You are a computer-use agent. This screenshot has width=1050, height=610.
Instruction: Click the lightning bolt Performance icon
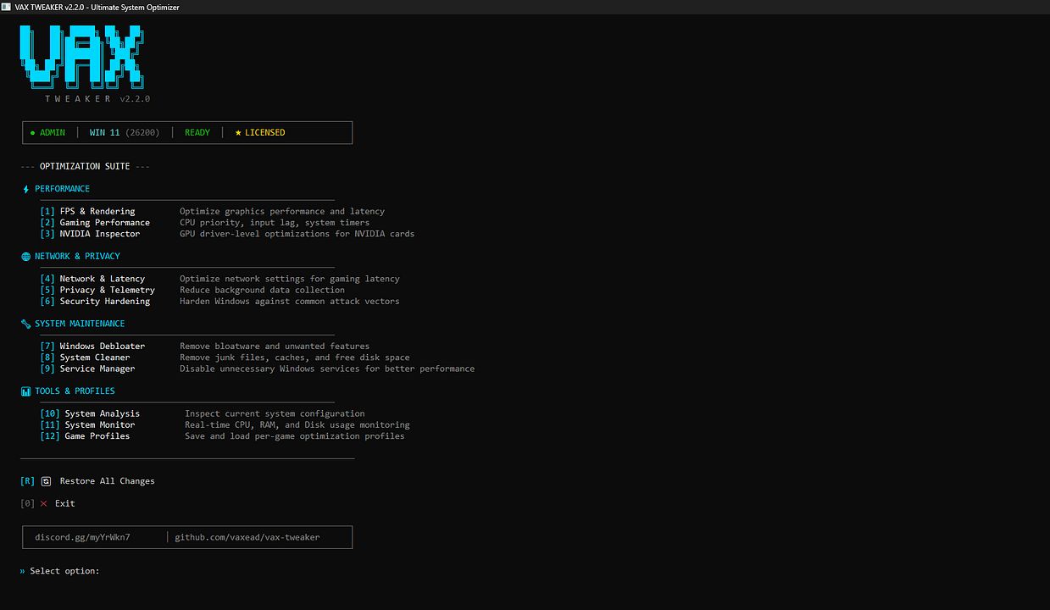pos(25,189)
